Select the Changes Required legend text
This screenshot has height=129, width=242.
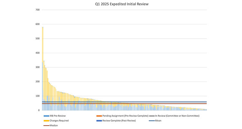(x=59, y=121)
